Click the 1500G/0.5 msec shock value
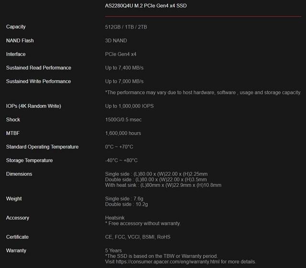 tap(123, 119)
